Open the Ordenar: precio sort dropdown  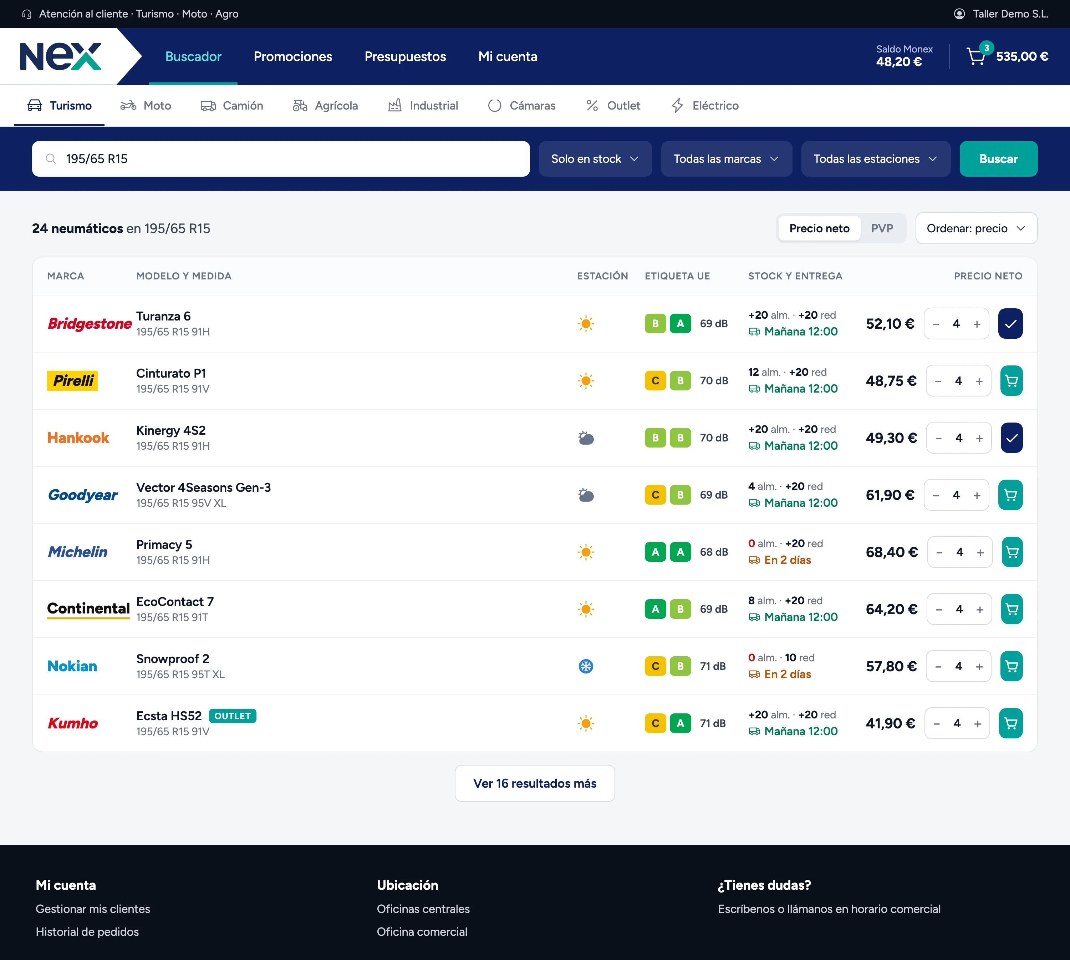click(976, 228)
